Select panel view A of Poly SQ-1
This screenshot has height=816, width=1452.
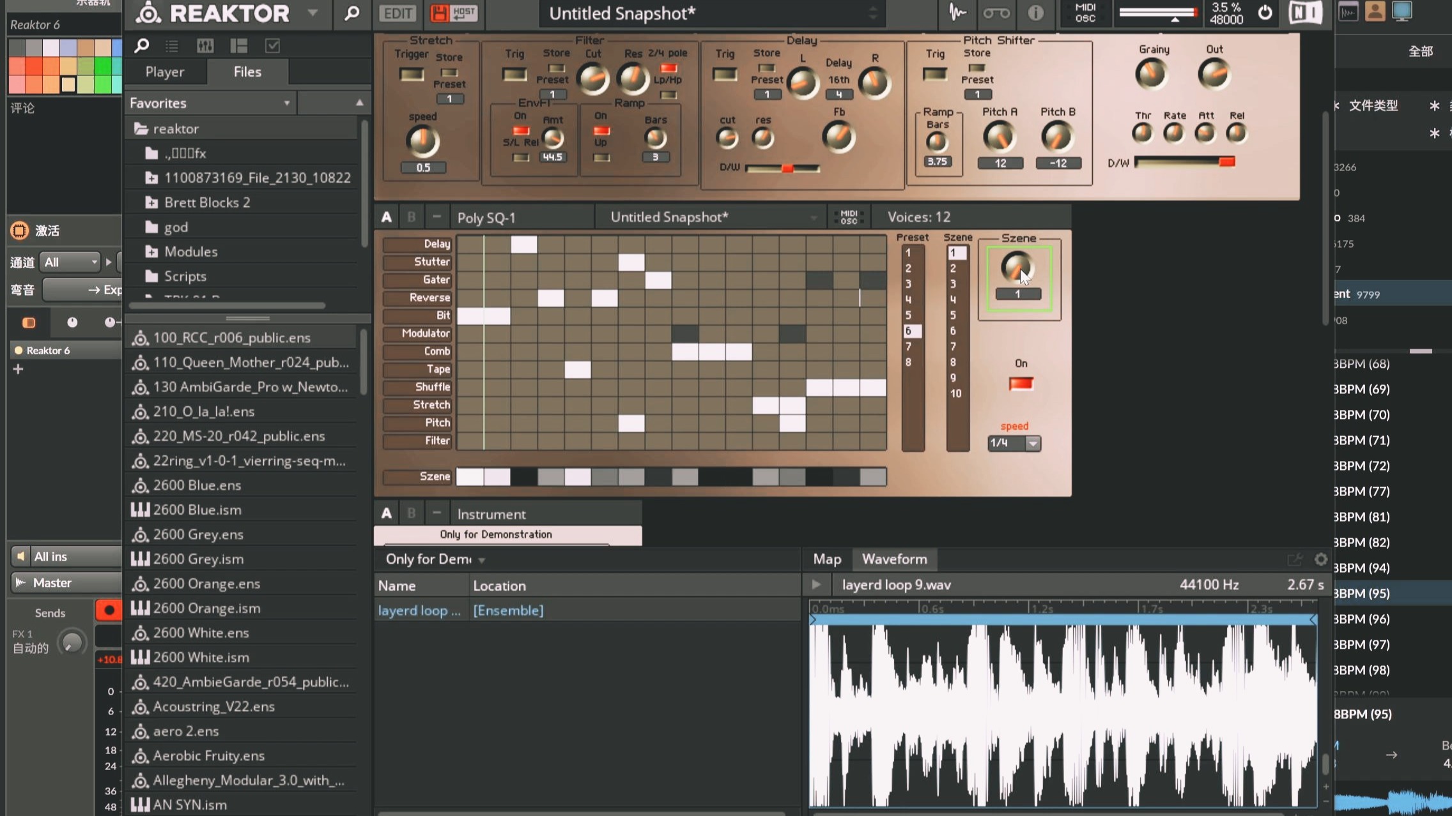pos(386,217)
